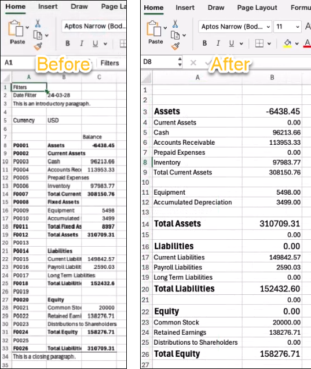Toggle Italic in the Before window

(x=82, y=43)
